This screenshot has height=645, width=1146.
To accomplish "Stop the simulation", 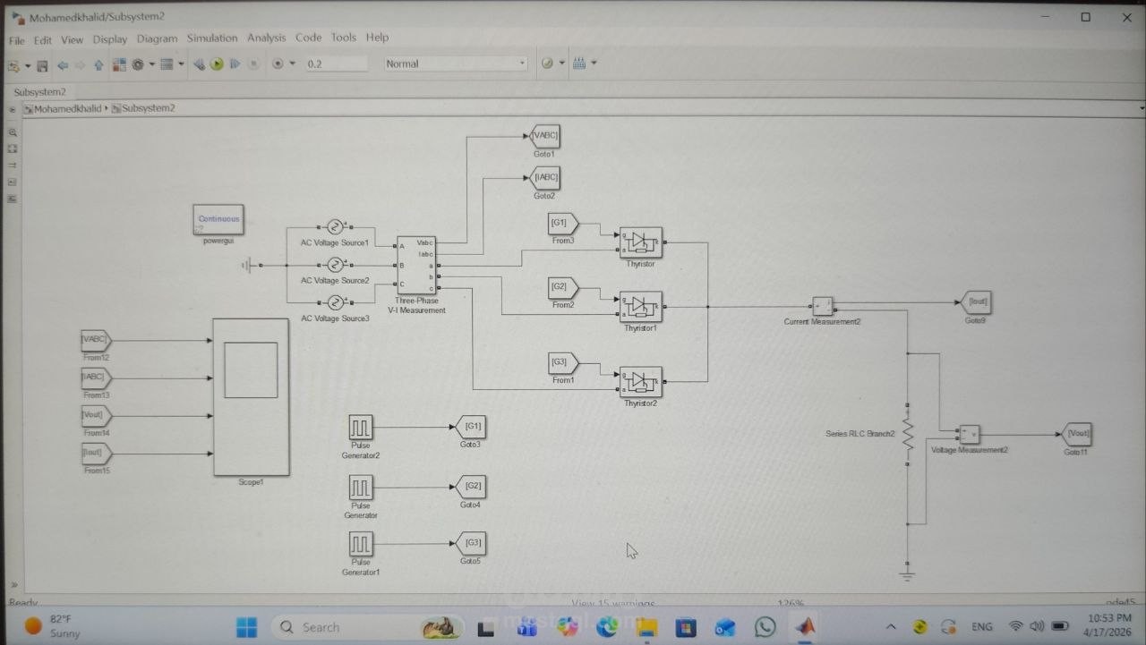I will pyautogui.click(x=253, y=64).
